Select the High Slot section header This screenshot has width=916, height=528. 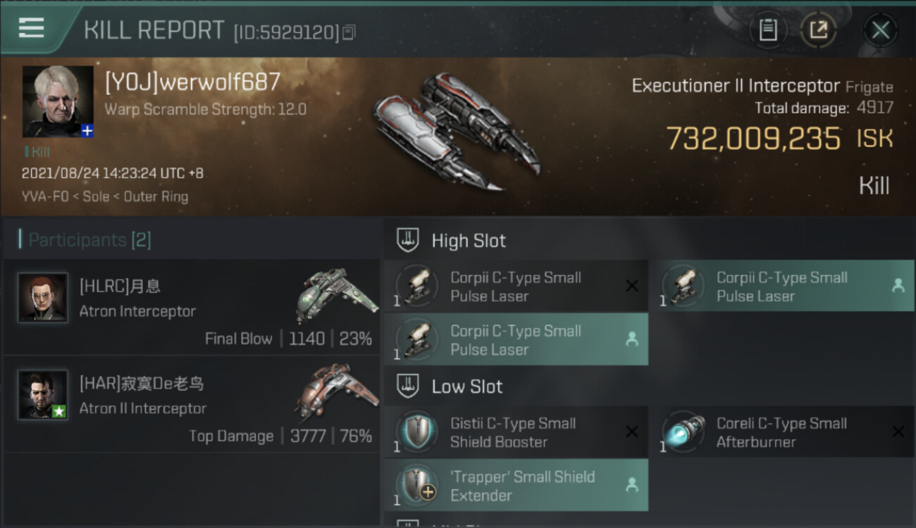click(x=469, y=241)
